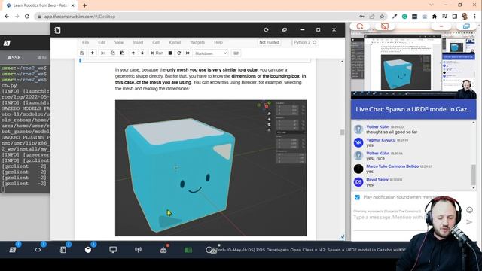Screen dimensions: 482x271
Task: Click the live chat vertical scrollbar
Action: point(474,174)
